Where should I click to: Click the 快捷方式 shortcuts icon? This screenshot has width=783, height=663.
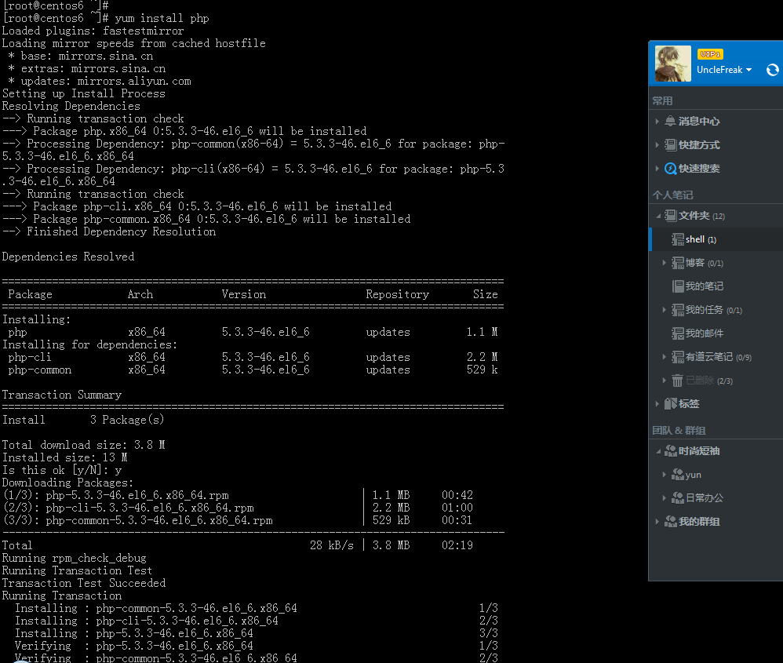click(669, 146)
